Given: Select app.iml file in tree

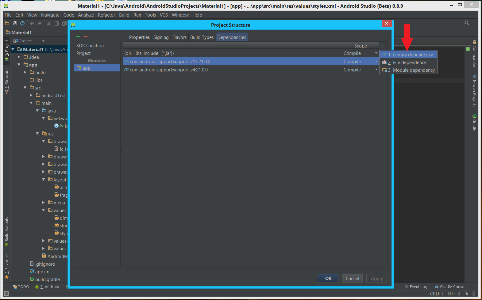Looking at the screenshot, I should tap(40, 272).
